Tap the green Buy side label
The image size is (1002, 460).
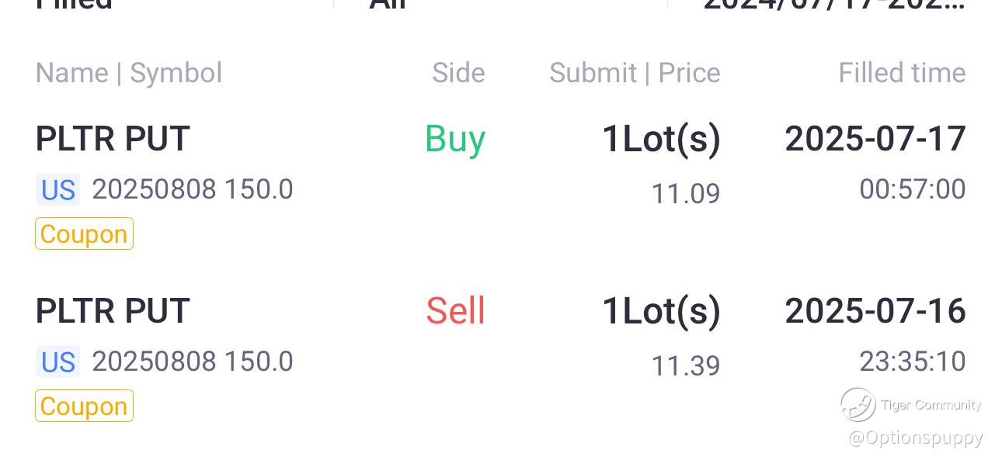click(455, 140)
